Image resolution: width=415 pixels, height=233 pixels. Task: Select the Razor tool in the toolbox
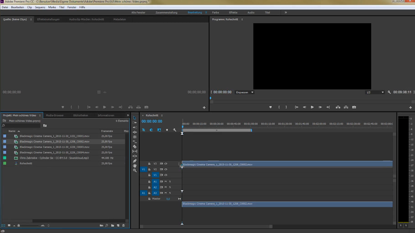[135, 146]
